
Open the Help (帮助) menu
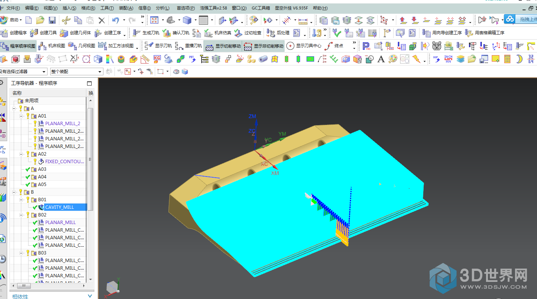pos(320,8)
